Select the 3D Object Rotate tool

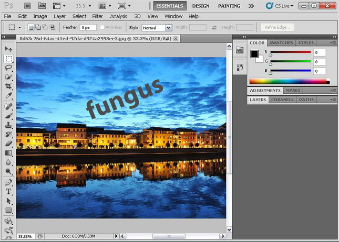tap(8, 221)
